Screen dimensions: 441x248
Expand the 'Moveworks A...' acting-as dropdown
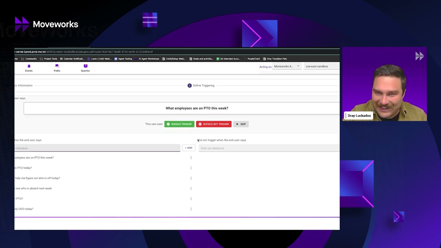(x=287, y=66)
